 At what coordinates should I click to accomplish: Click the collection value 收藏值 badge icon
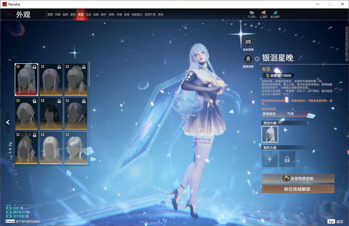[x=268, y=76]
